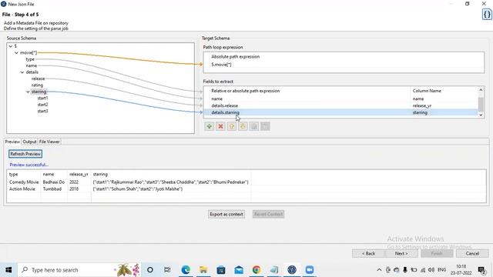The height and width of the screenshot is (277, 493).
Task: Click the copy fields icon in the toolbar
Action: 254,126
